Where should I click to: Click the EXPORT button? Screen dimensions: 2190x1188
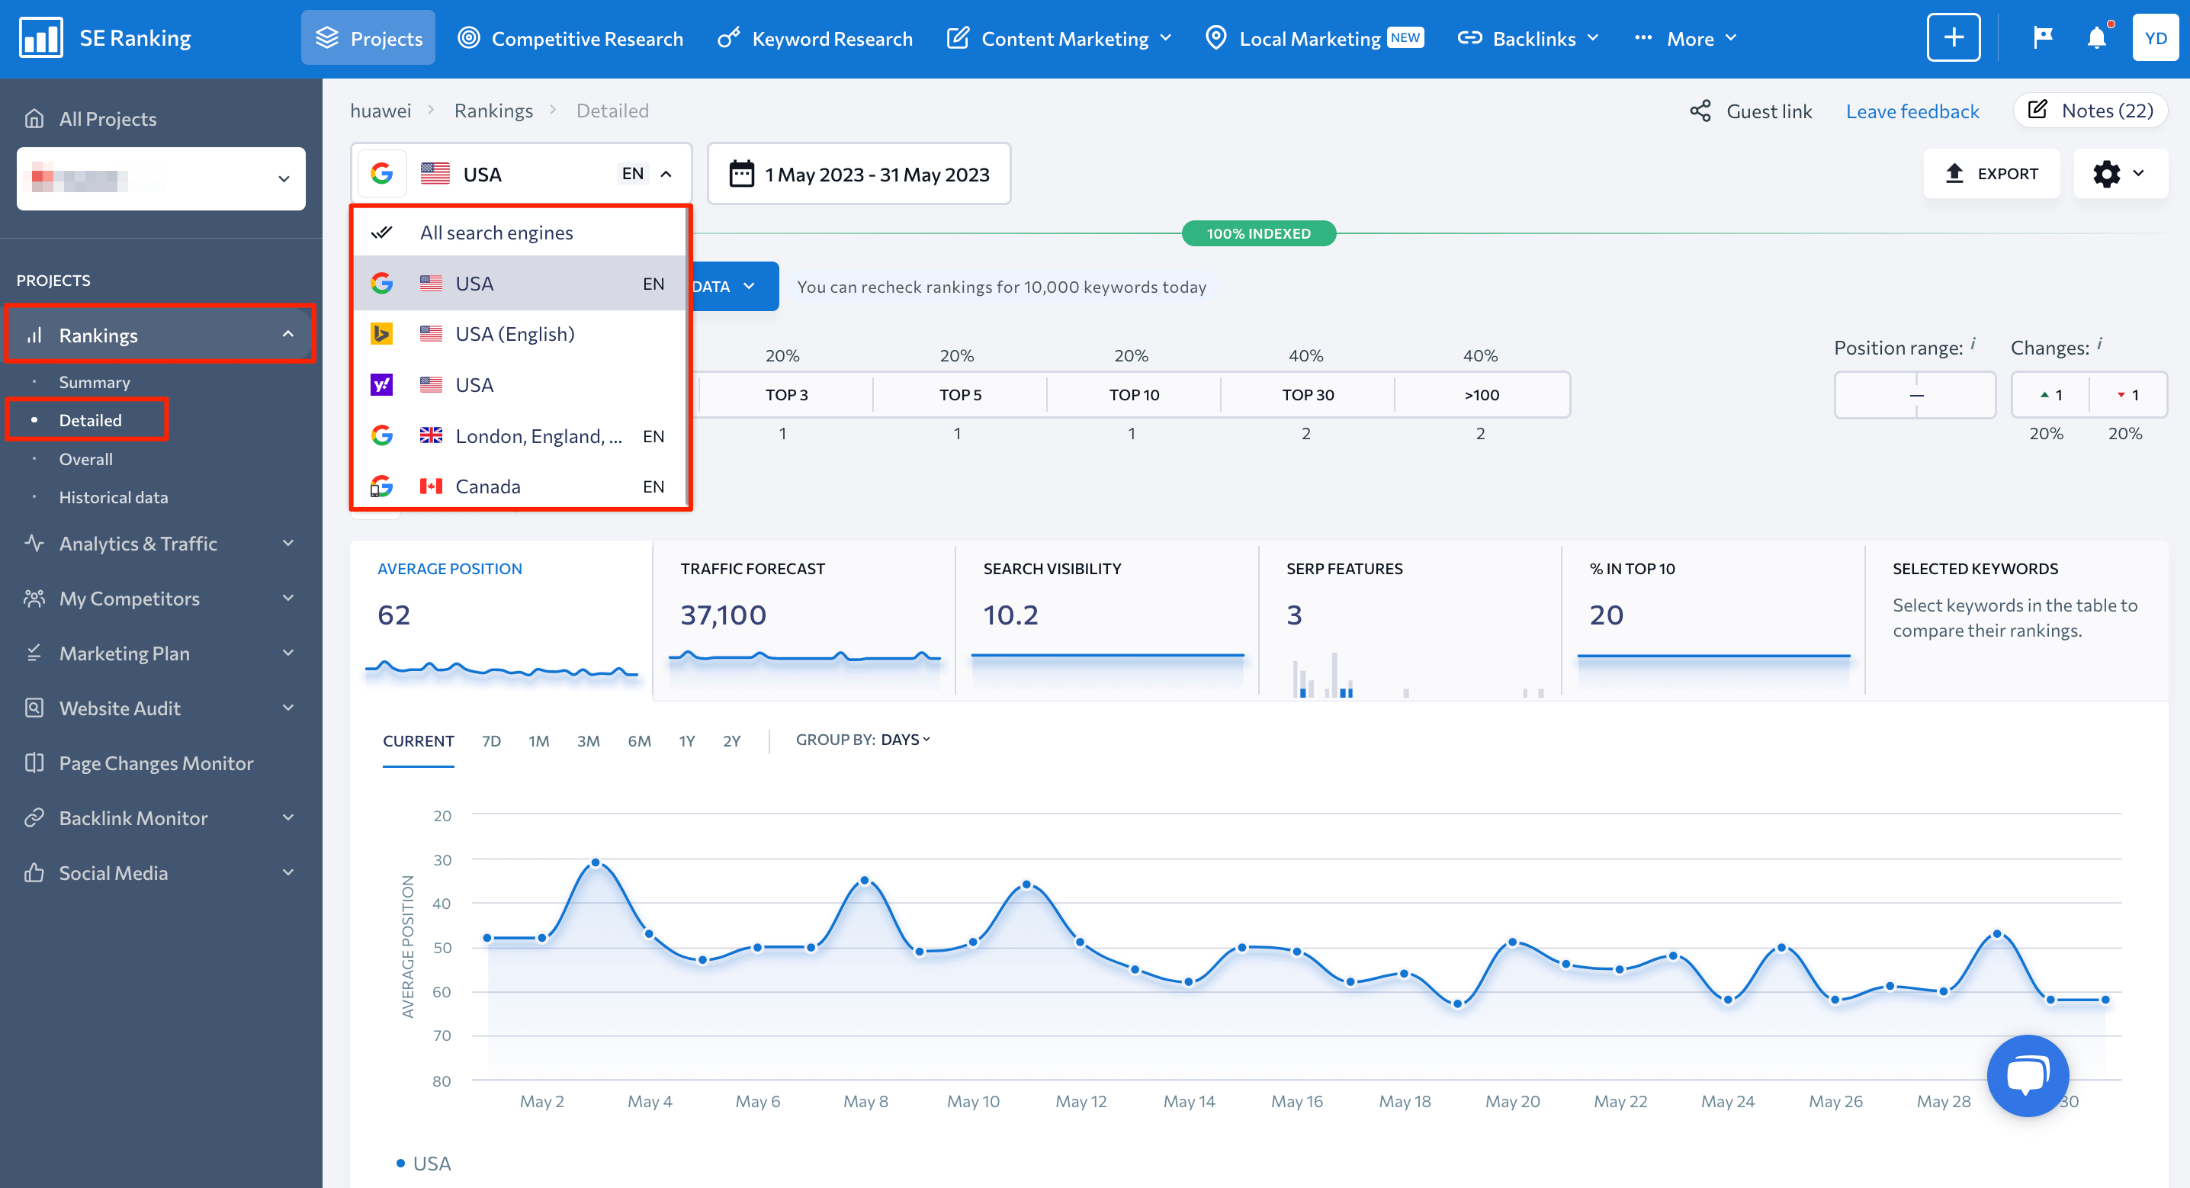[x=1991, y=174]
